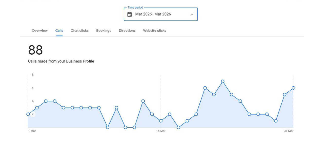Image resolution: width=324 pixels, height=144 pixels.
Task: Click the peak data point at 7 calls
Action: point(223,81)
